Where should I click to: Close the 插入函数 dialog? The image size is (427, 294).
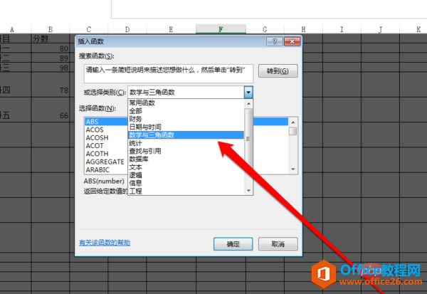pyautogui.click(x=292, y=41)
